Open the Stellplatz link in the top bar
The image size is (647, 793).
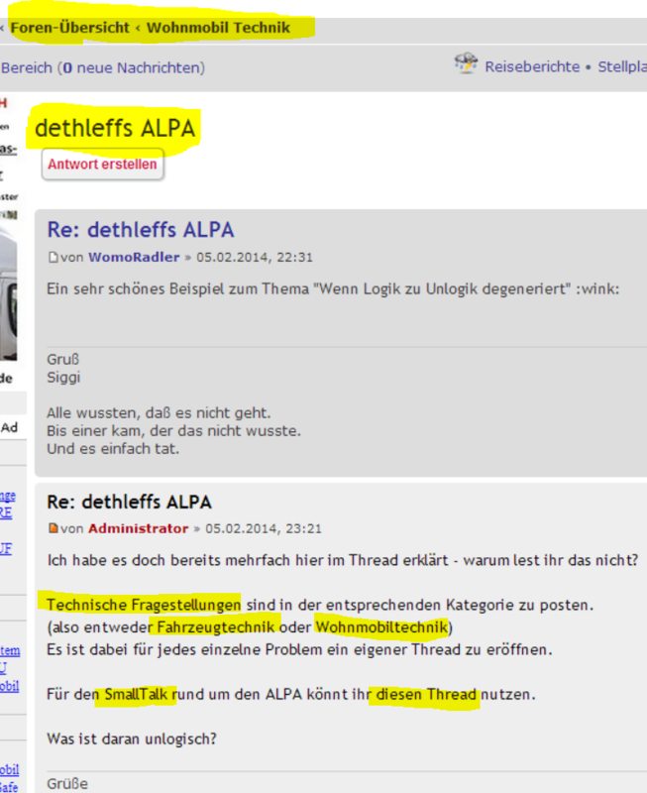[x=621, y=67]
